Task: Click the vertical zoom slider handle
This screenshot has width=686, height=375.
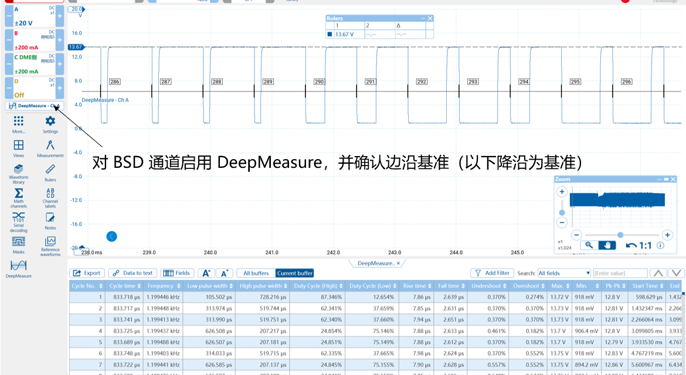Action: pos(562,213)
